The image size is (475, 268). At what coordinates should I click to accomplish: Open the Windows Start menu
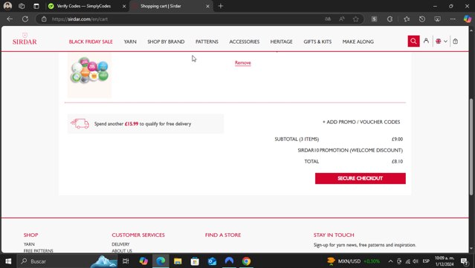point(8,261)
